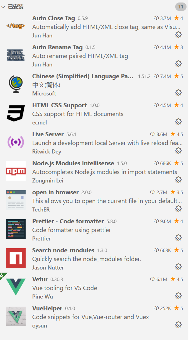The image size is (189, 340).
Task: Click the Microsoft publisher name
Action: tap(44, 94)
